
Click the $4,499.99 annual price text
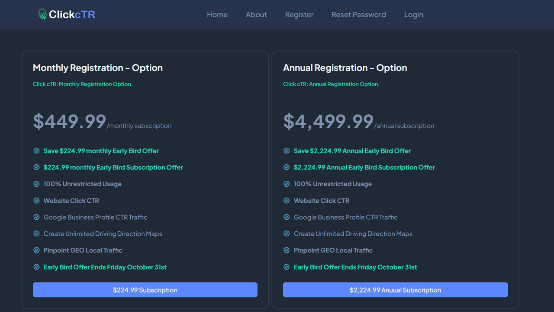tap(329, 121)
